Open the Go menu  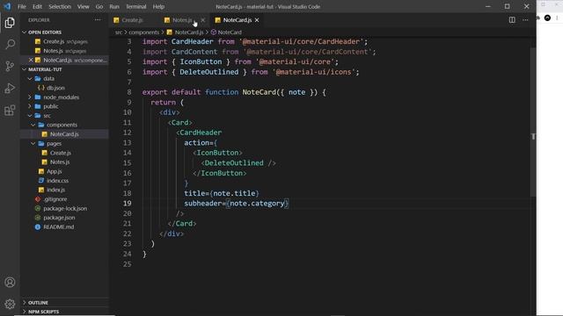point(99,6)
